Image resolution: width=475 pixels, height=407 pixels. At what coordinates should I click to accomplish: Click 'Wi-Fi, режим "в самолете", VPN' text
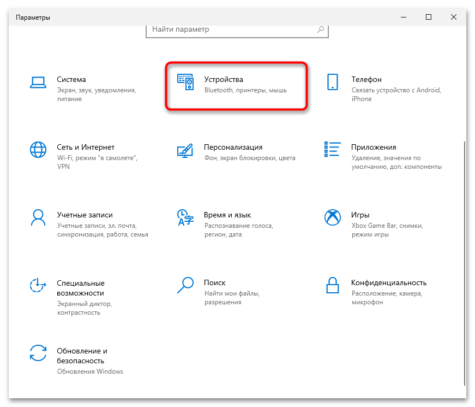[97, 162]
